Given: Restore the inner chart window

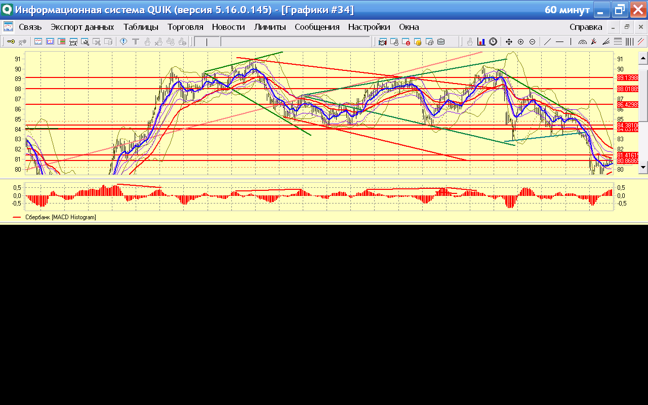Looking at the screenshot, I should pyautogui.click(x=627, y=27).
